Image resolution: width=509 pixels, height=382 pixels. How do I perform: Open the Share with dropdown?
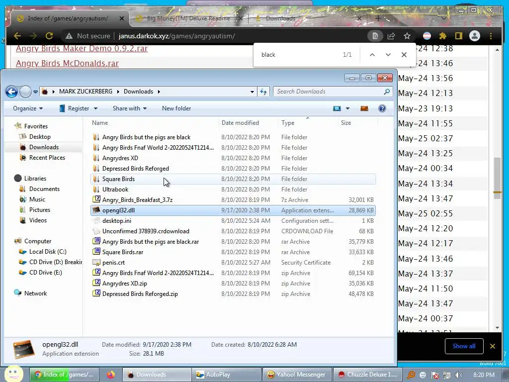click(x=130, y=108)
